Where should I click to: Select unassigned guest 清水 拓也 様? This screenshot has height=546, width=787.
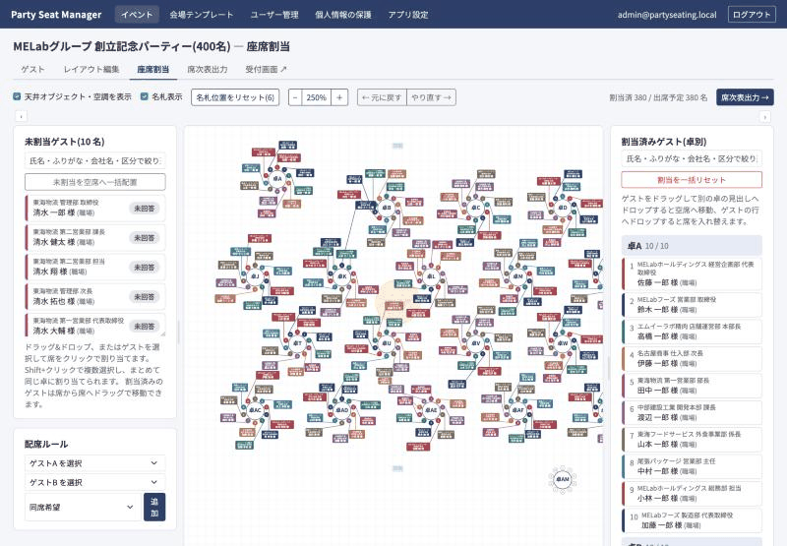coord(94,296)
